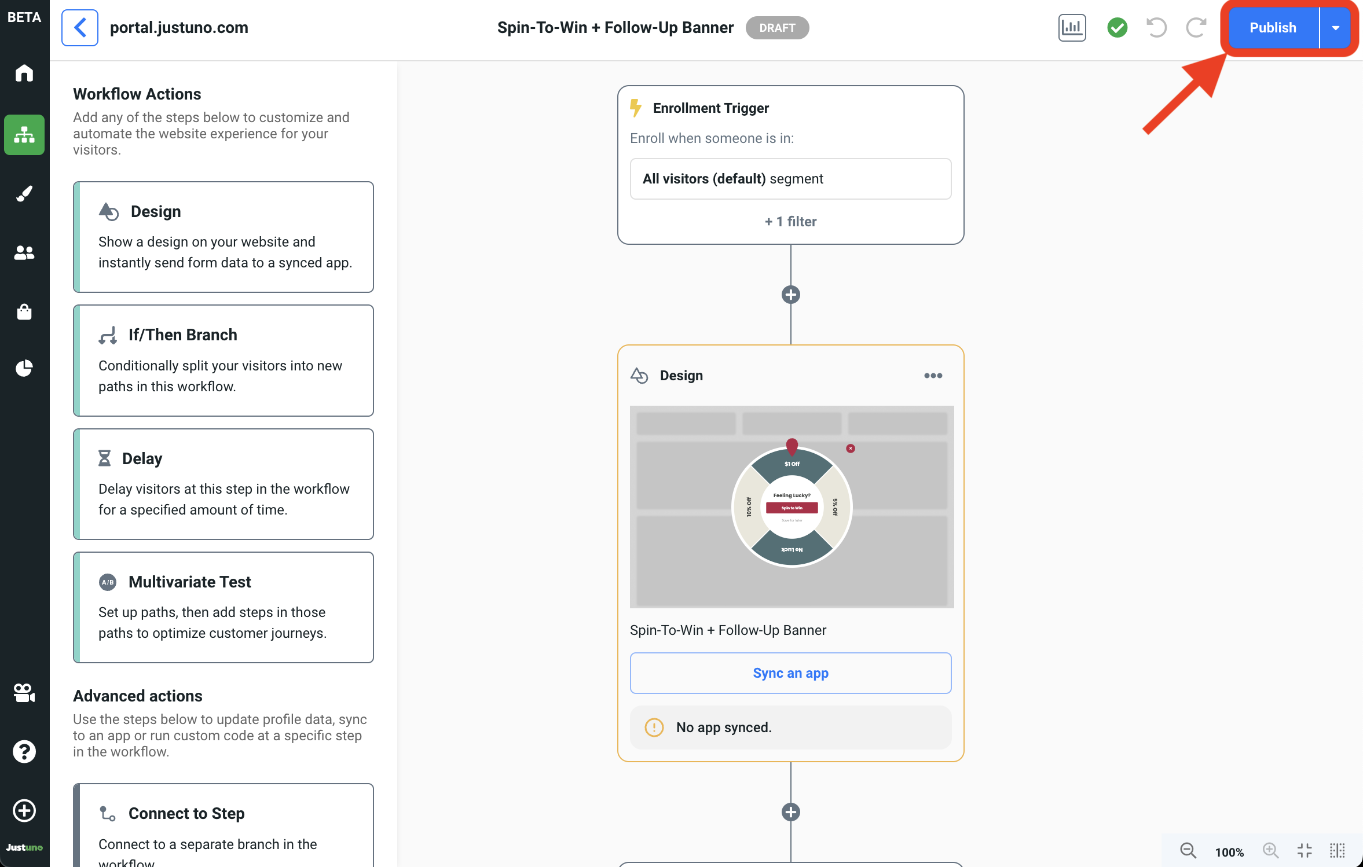Open the Audience people icon

pyautogui.click(x=24, y=253)
